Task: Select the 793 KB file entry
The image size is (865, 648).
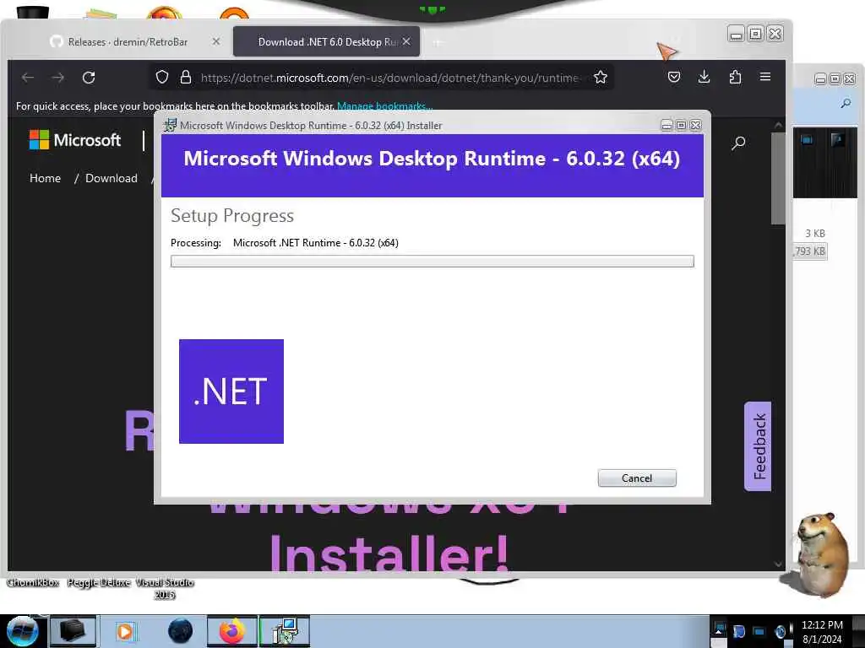Action: point(809,251)
